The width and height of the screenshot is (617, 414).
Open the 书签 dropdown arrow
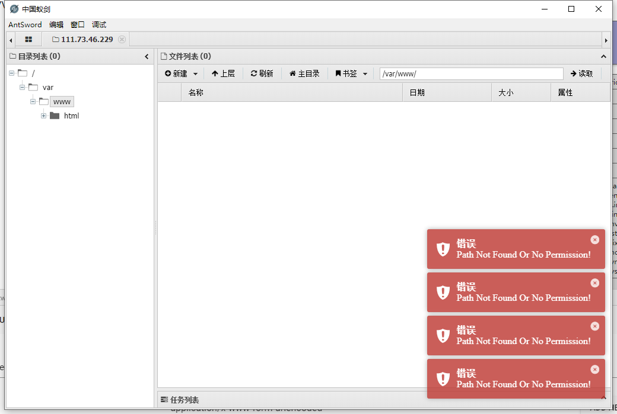click(365, 74)
